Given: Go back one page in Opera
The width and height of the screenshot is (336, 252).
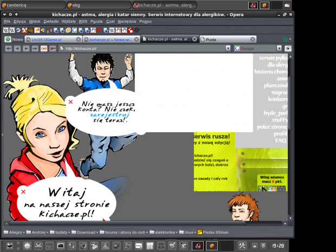Looking at the screenshot, I should [x=17, y=48].
